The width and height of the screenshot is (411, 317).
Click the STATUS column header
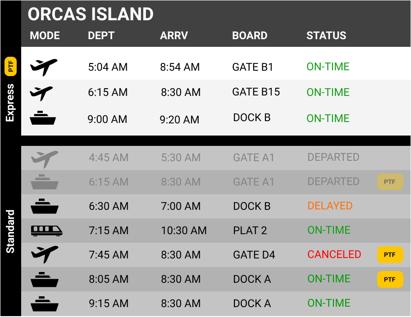[x=326, y=36]
